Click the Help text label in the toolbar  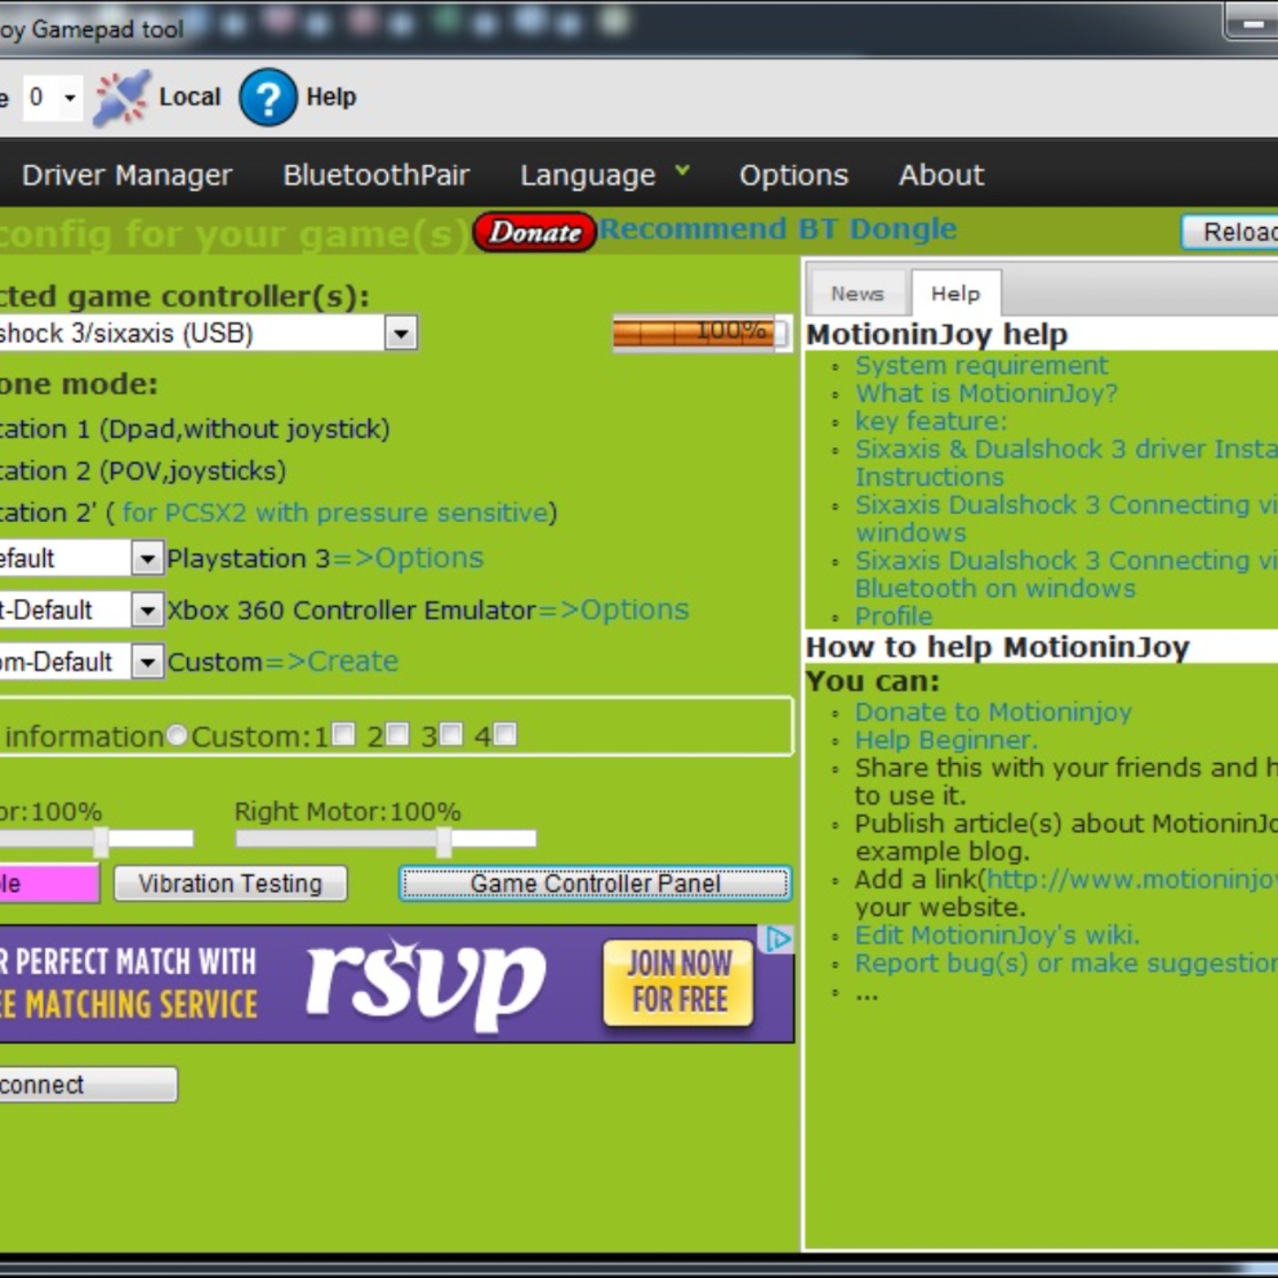[x=331, y=97]
